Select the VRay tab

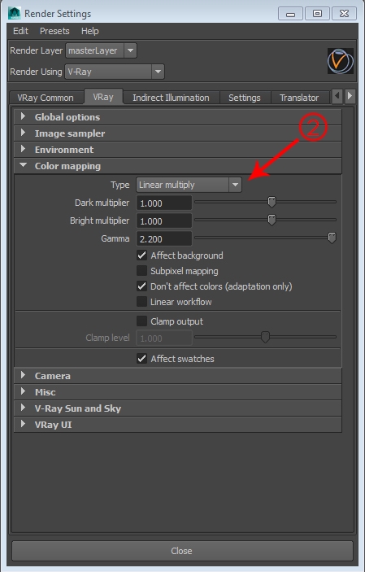(x=103, y=97)
